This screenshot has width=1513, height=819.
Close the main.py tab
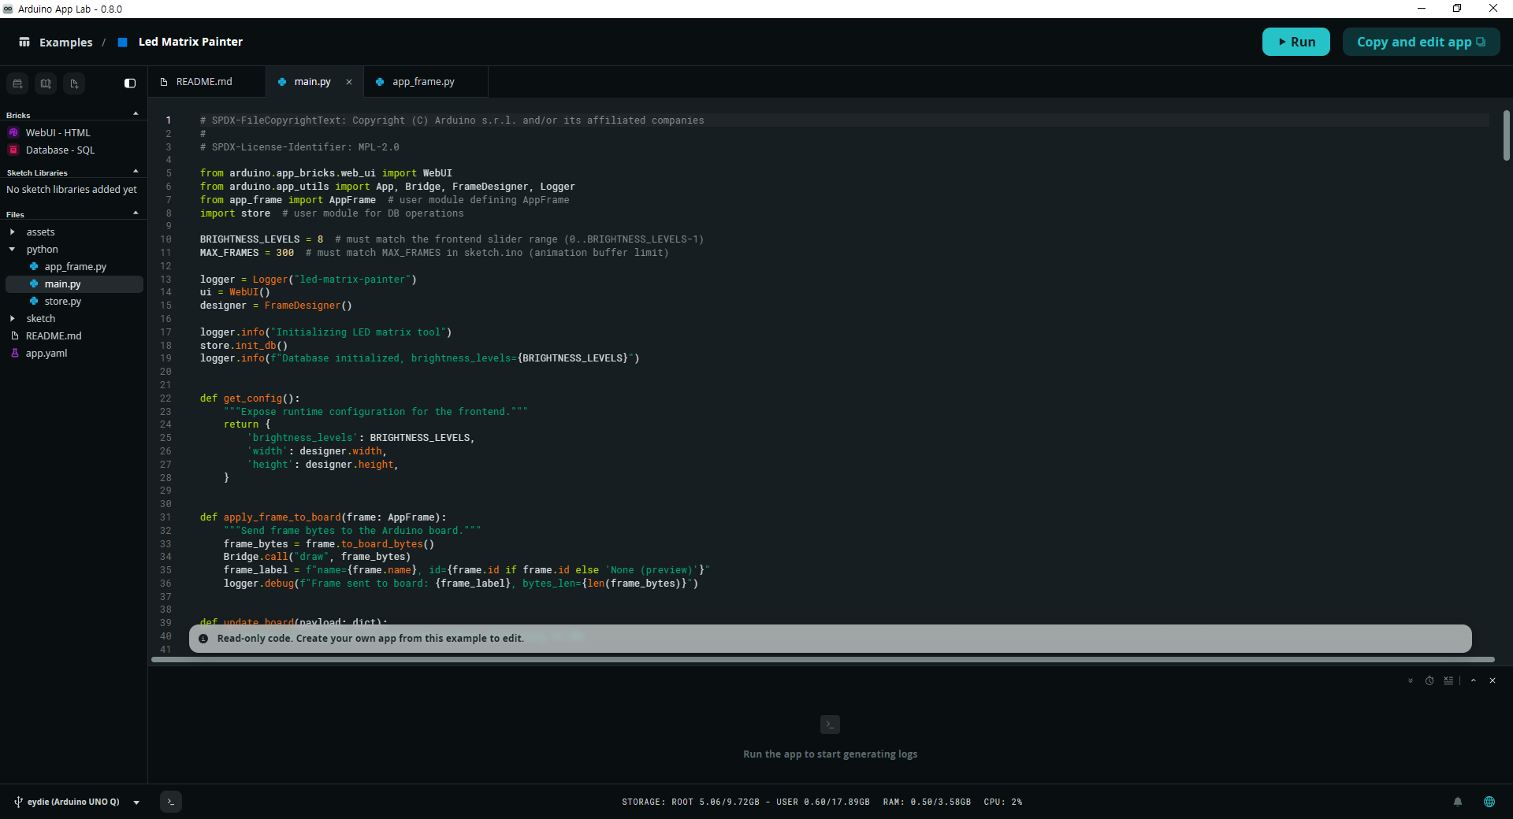(349, 82)
